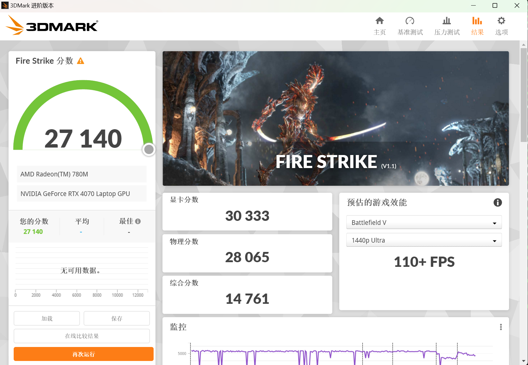
Task: Click the 无可用数据。 chart message
Action: click(x=81, y=271)
